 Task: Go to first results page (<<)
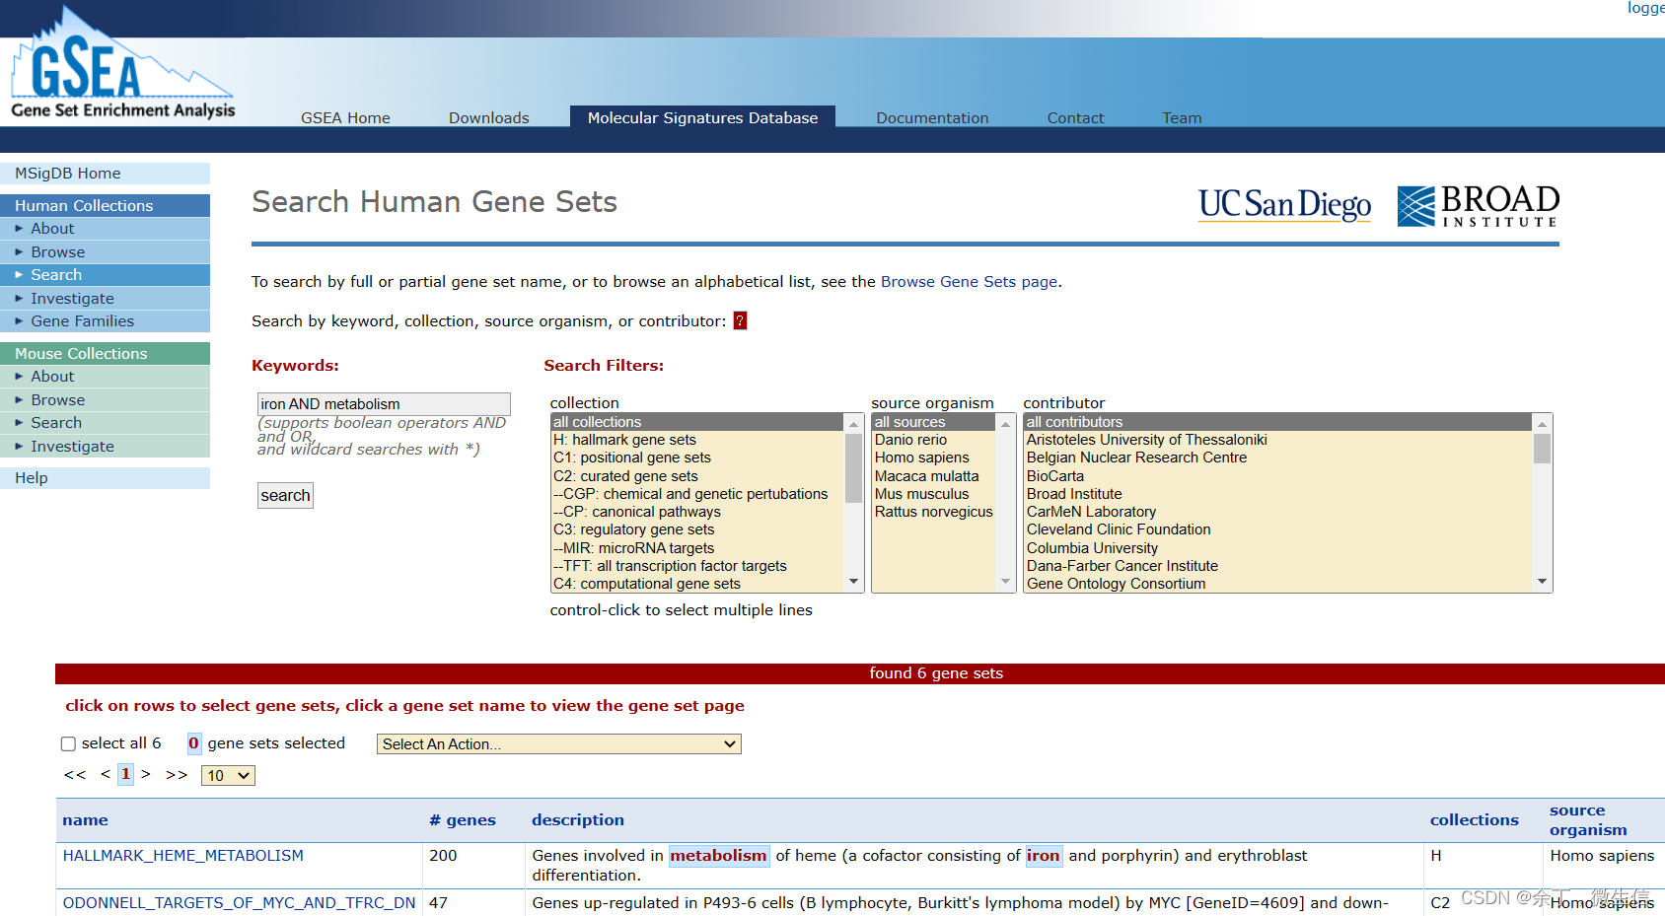[75, 775]
